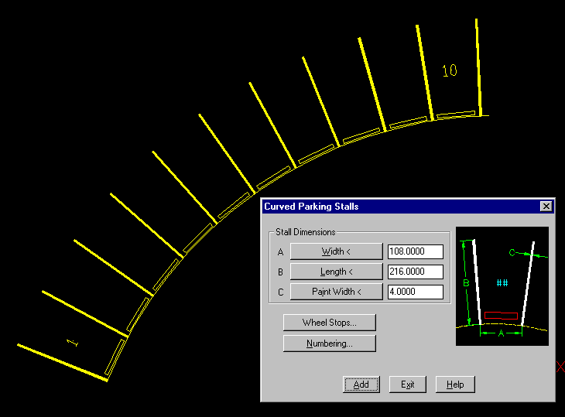
Task: Select the stall number 1 label
Action: pyautogui.click(x=73, y=342)
